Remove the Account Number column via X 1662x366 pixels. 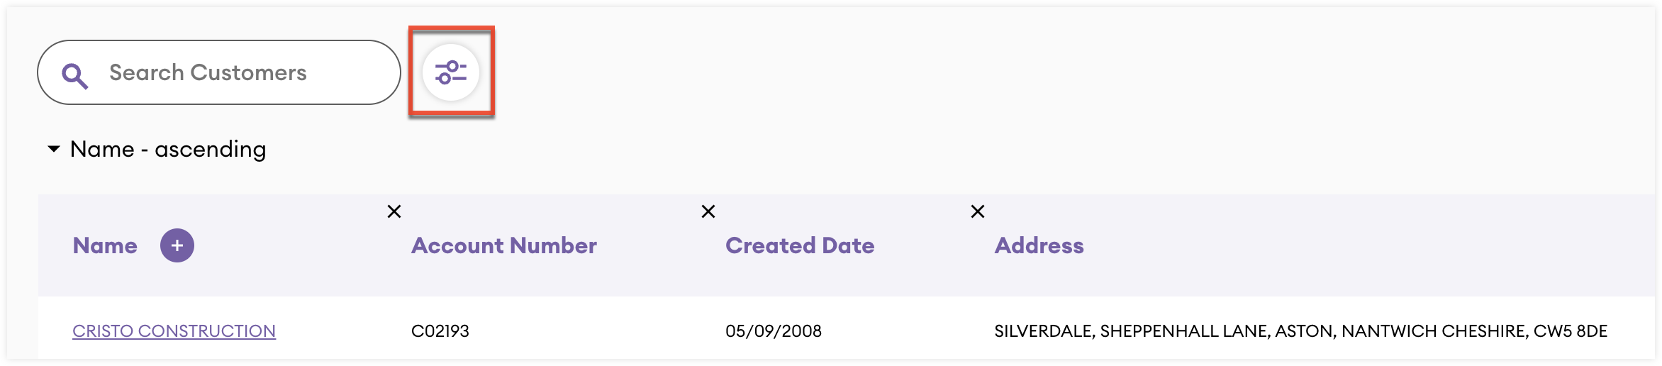(x=394, y=211)
